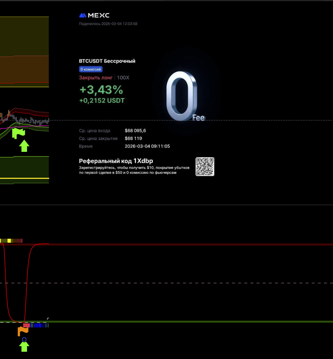Image resolution: width=333 pixels, height=359 pixels.
Task: Click the green up arrow below green flag
Action: pos(24,146)
